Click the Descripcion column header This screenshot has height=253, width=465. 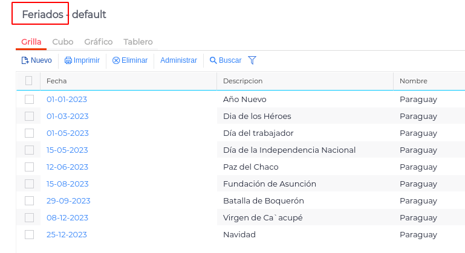tap(242, 81)
